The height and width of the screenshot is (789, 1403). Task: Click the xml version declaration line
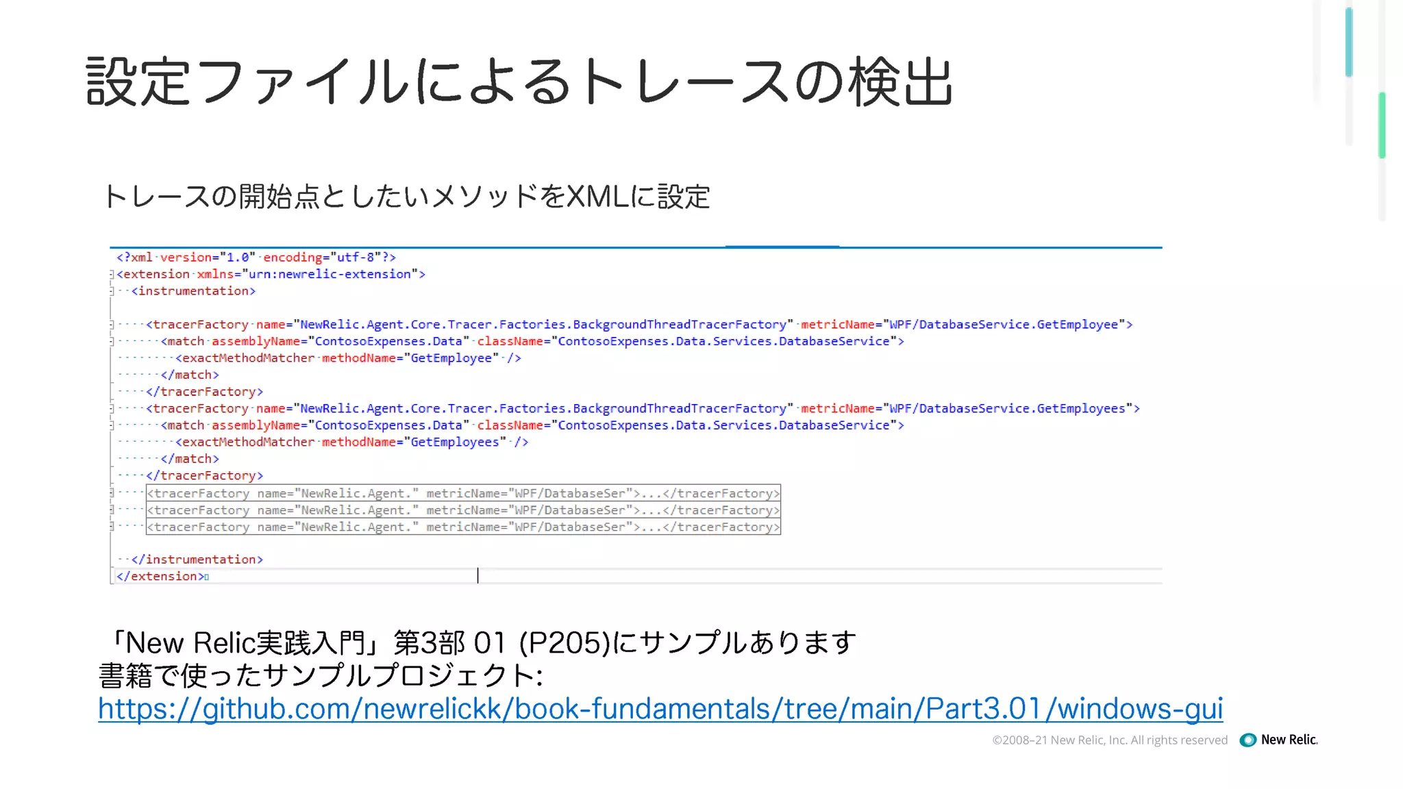click(x=256, y=258)
